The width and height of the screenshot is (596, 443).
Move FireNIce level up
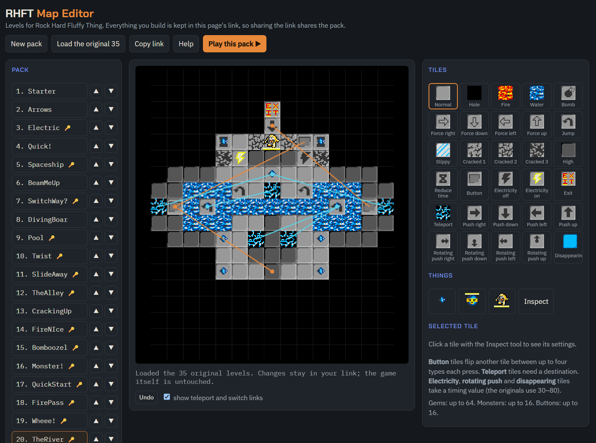coord(96,329)
